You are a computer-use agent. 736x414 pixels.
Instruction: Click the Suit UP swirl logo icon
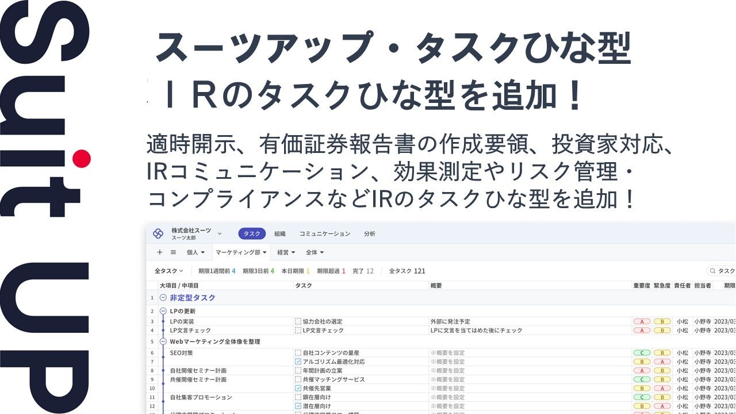pyautogui.click(x=158, y=233)
